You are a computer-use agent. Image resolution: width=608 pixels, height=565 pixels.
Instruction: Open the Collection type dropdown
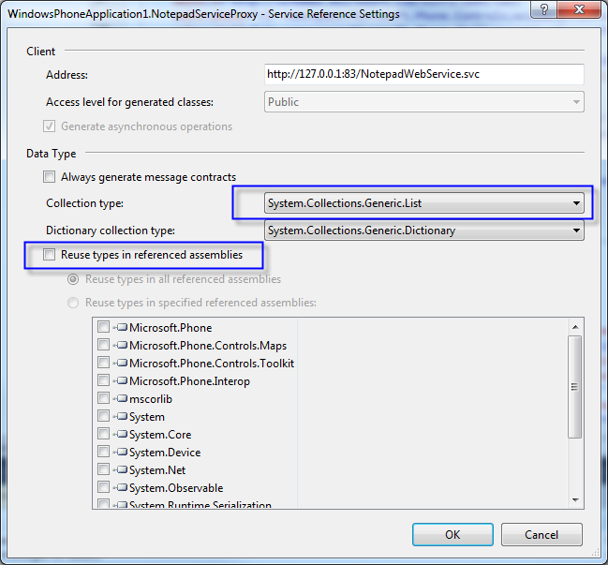(x=575, y=203)
